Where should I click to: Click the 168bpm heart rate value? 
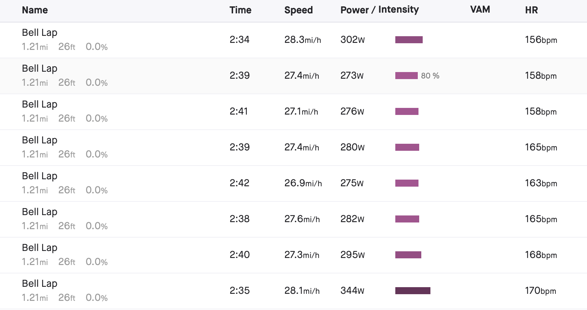tap(541, 255)
